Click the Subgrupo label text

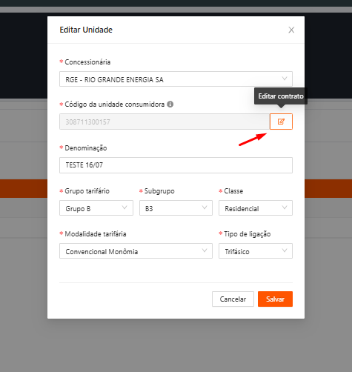(x=159, y=191)
